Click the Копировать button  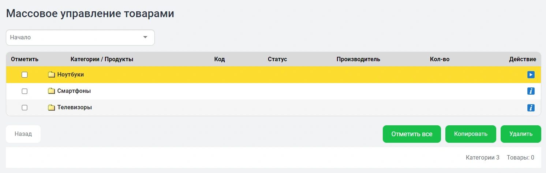471,134
